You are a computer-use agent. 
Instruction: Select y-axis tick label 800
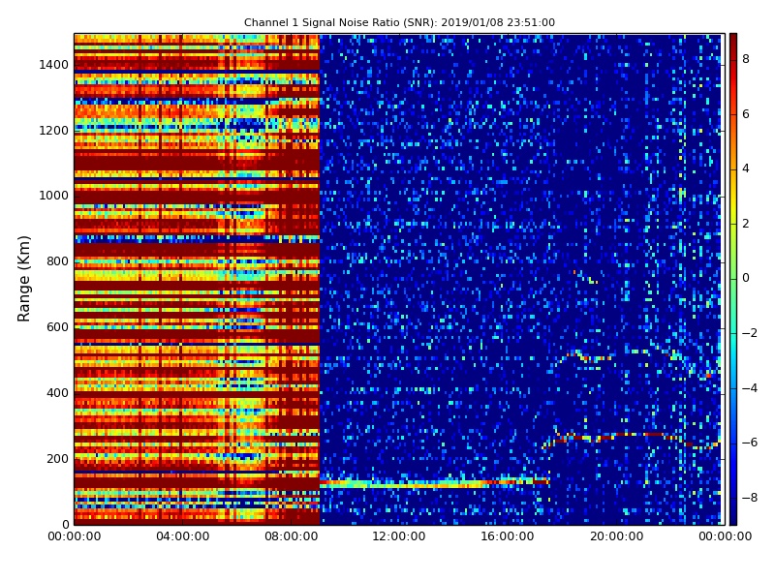57,261
